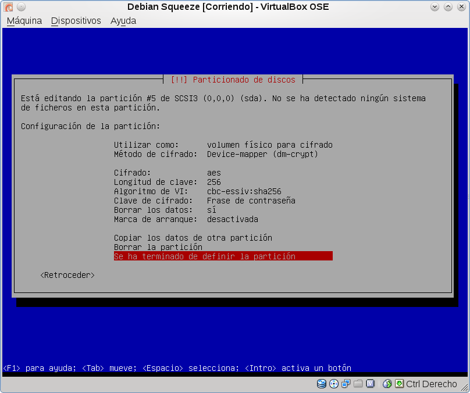Maximize the VirtualBox window
The width and height of the screenshot is (470, 393).
pyautogui.click(x=448, y=6)
